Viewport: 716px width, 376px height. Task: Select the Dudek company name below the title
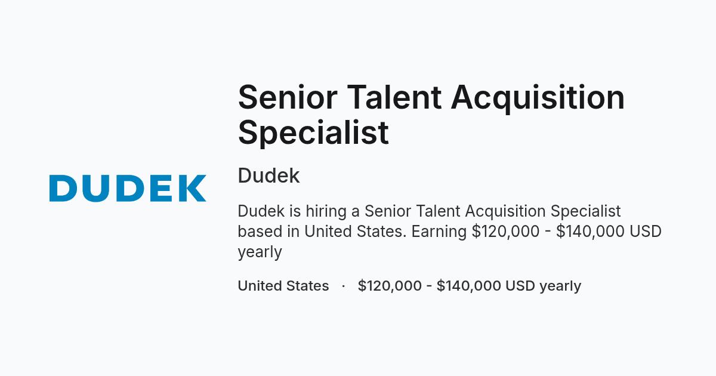coord(268,176)
